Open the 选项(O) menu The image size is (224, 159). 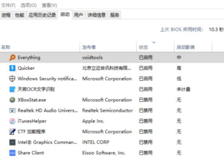point(29,5)
